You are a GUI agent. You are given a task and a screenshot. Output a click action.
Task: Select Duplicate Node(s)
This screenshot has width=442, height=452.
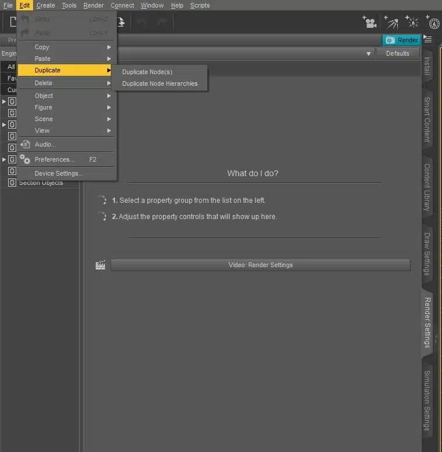pos(147,72)
